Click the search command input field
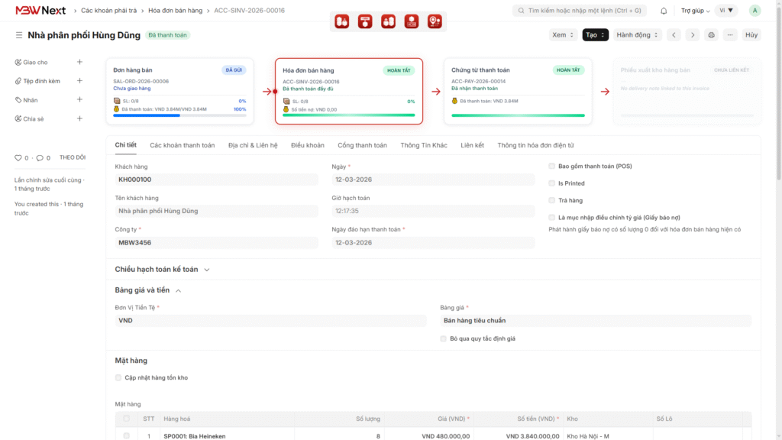This screenshot has height=440, width=782. click(x=580, y=11)
